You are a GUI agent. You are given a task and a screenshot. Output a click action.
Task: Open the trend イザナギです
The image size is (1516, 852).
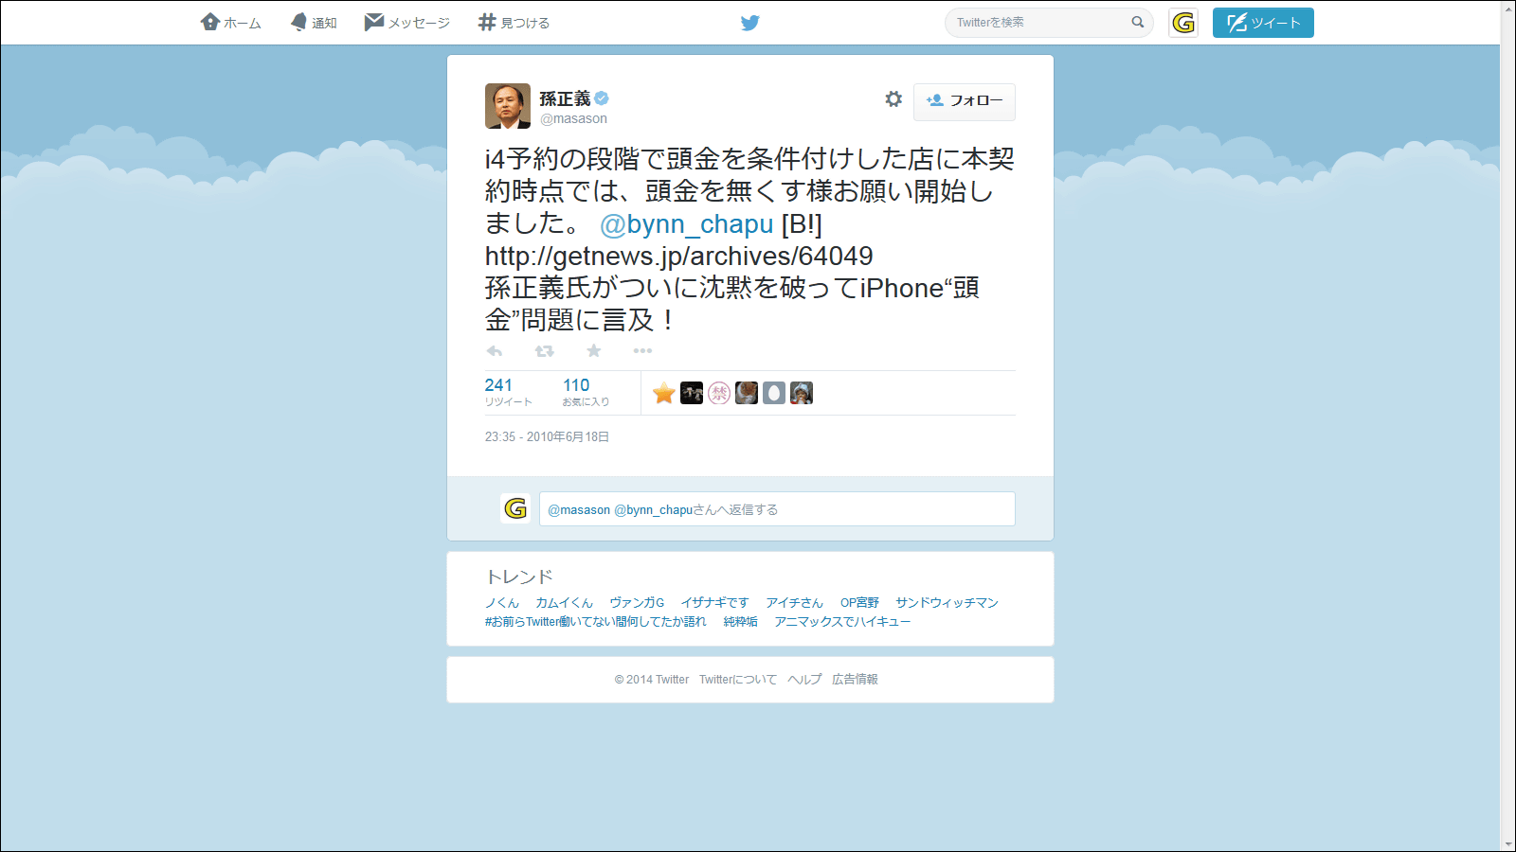(714, 603)
